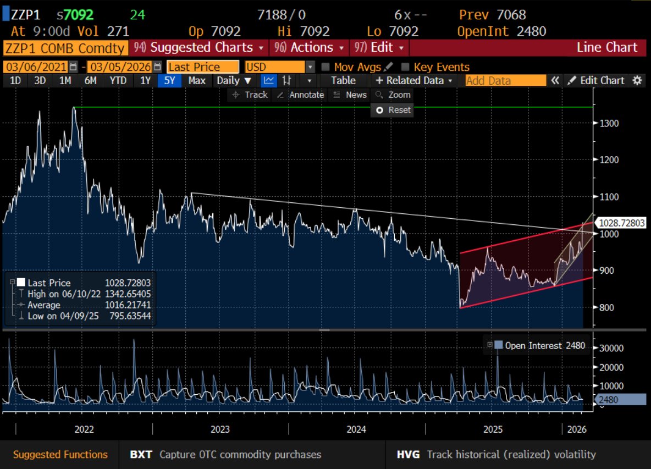Open the HVG historical volatility function
This screenshot has height=469, width=651.
[496, 455]
